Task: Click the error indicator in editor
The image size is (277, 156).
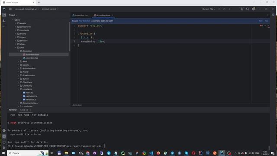Action: (x=261, y=26)
